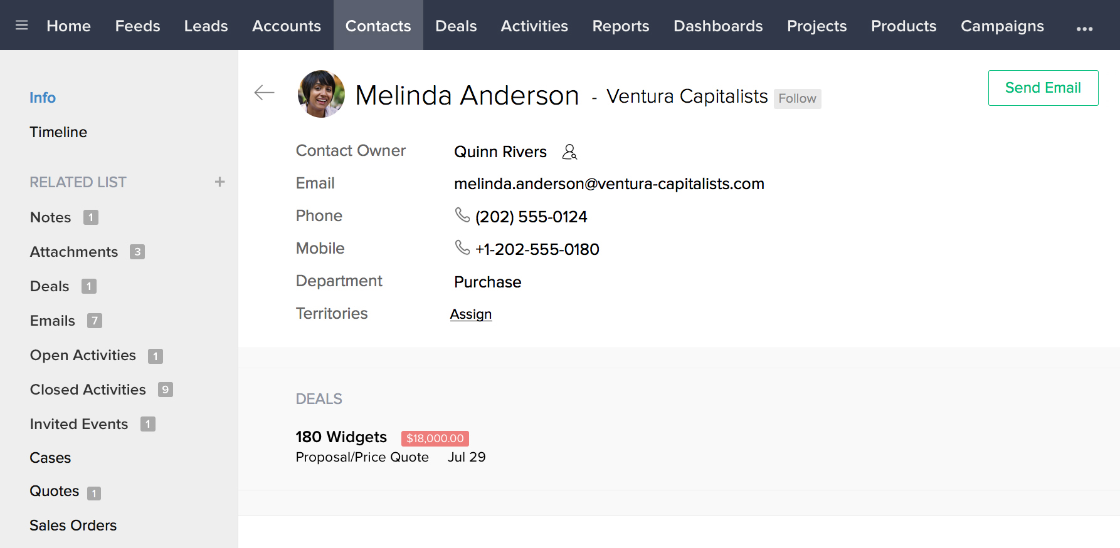Add a related list with plus icon
The image size is (1120, 548).
pyautogui.click(x=219, y=182)
